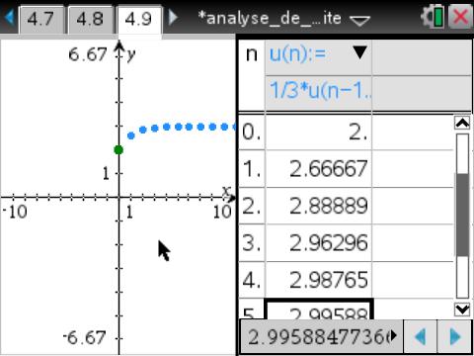Open u(n):= sequence dropdown triangle
Viewport: 474px width, 356px height.
pos(359,52)
